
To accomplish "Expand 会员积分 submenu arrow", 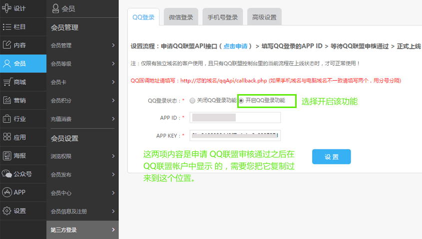I will point(113,100).
